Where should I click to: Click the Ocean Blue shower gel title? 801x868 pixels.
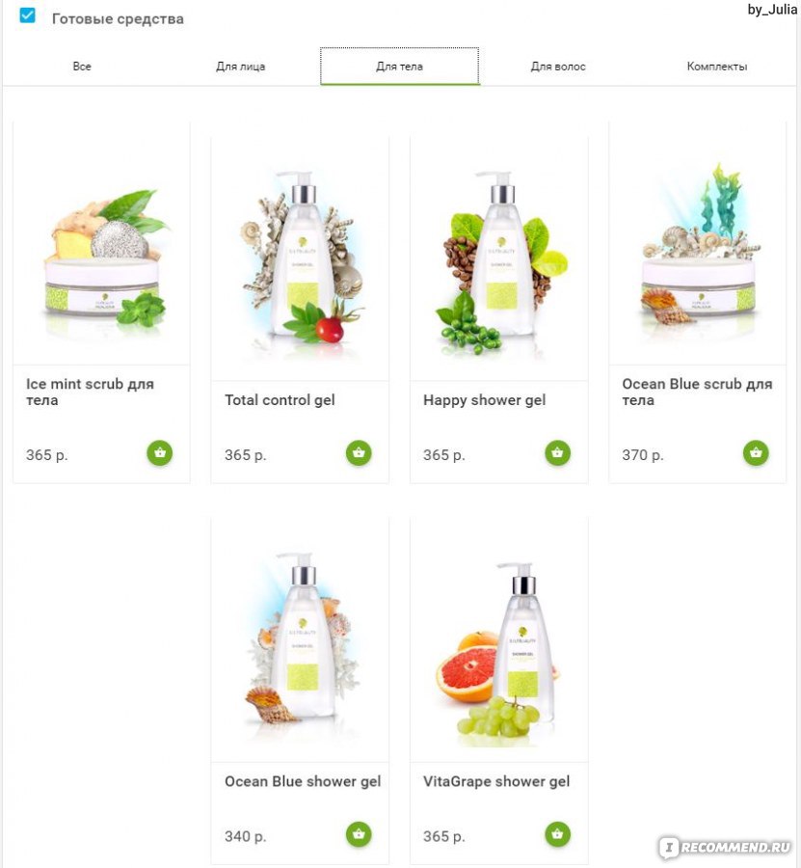point(303,781)
